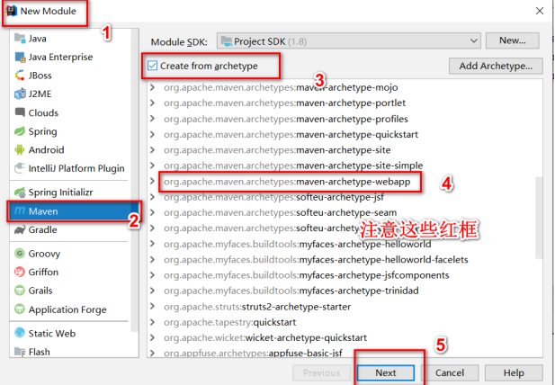Select Spring module type label

coord(42,131)
